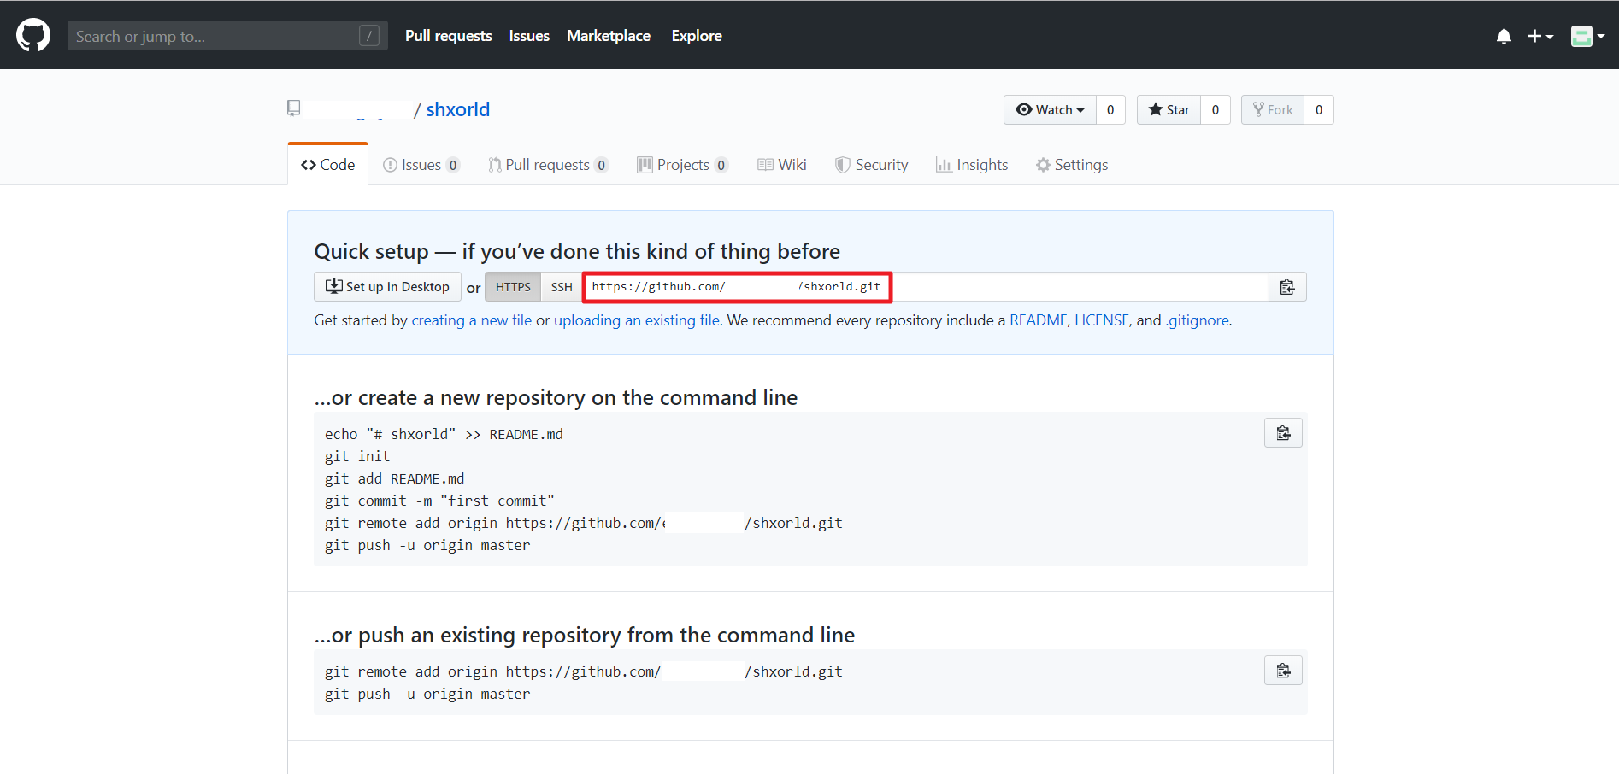Copy the create new repository commands

[1283, 433]
